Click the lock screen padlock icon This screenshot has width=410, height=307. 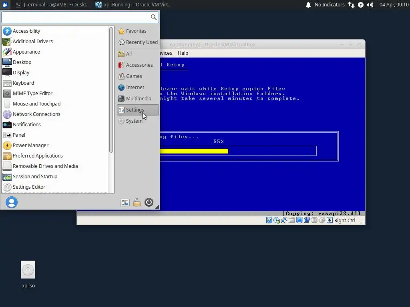pos(137,202)
